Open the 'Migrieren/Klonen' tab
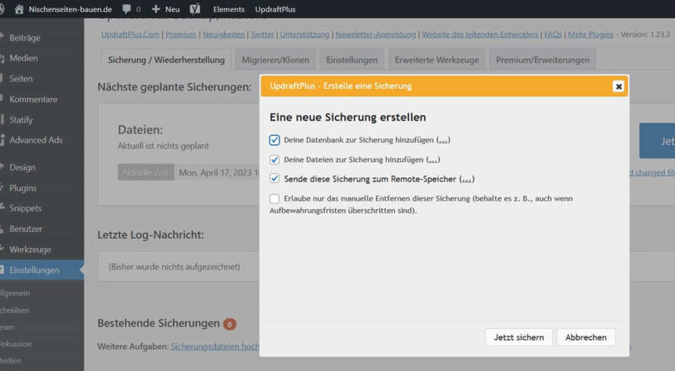The image size is (675, 371). coord(276,60)
